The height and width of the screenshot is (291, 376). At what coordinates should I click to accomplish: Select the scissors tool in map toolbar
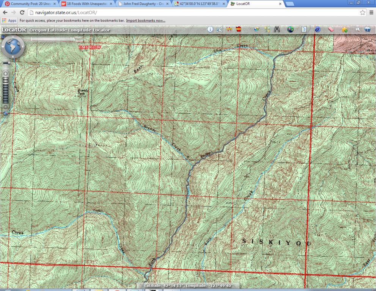[x=219, y=30]
